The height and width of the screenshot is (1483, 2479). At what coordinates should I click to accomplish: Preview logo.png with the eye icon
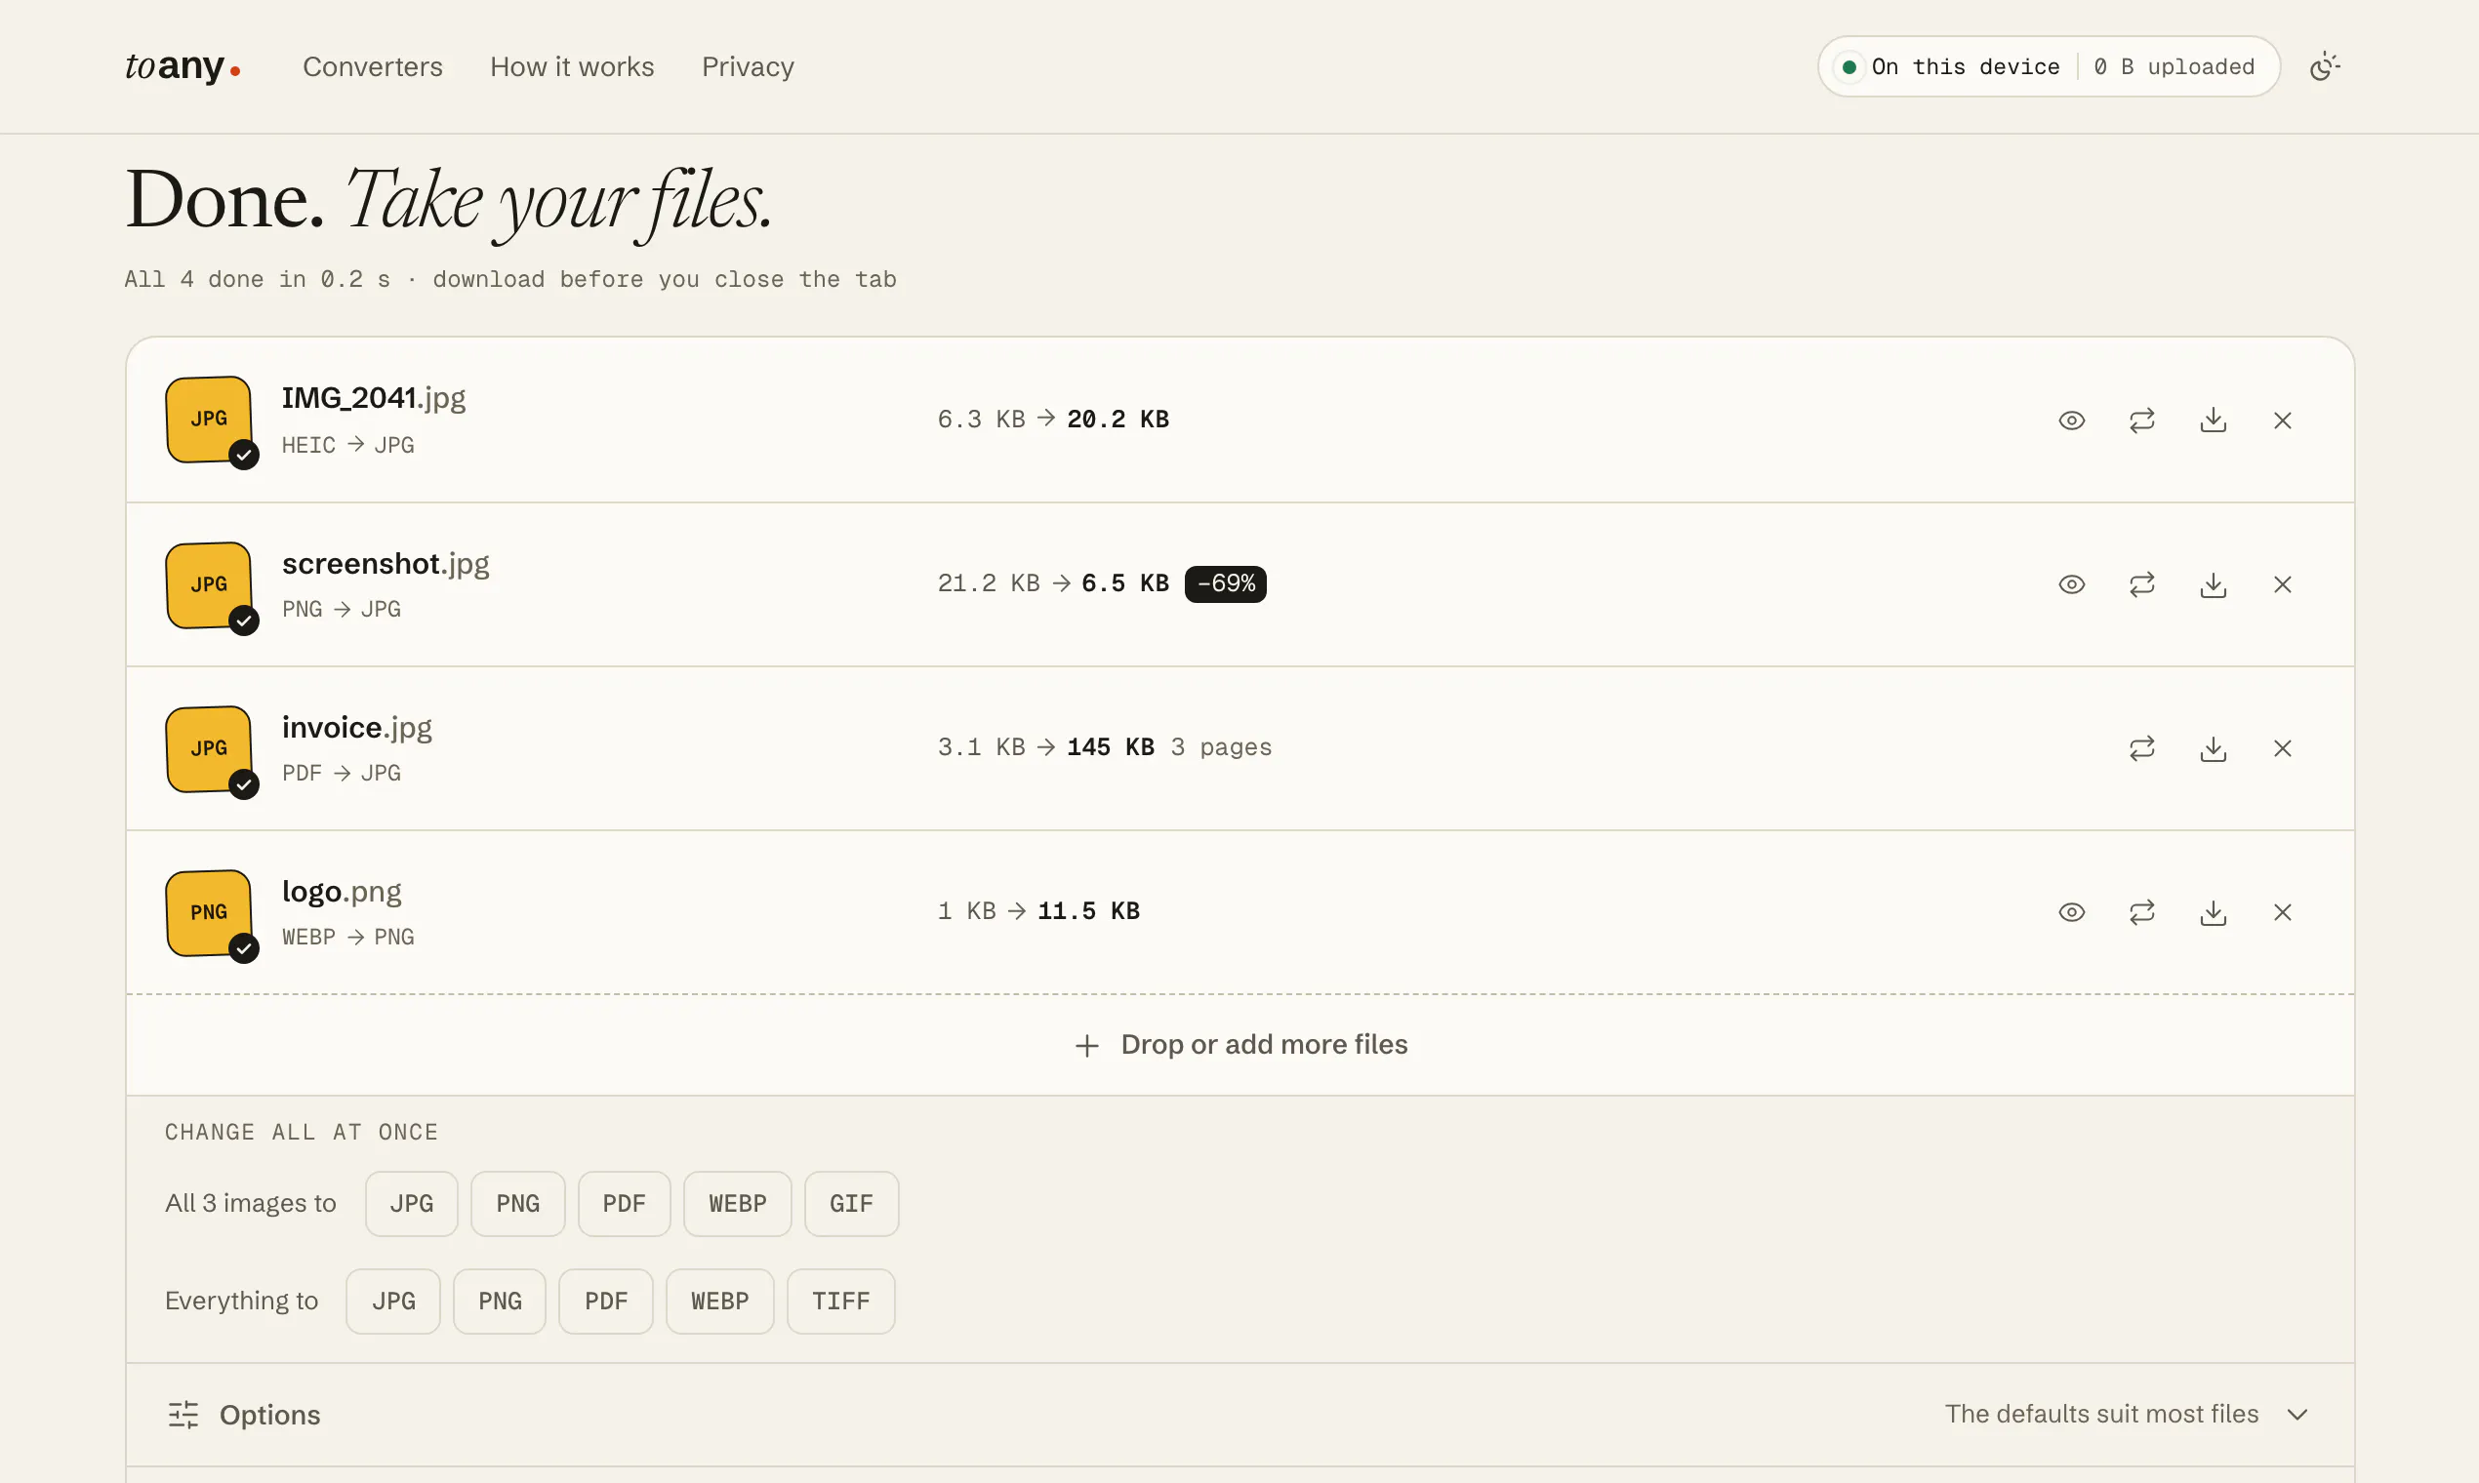(2071, 912)
